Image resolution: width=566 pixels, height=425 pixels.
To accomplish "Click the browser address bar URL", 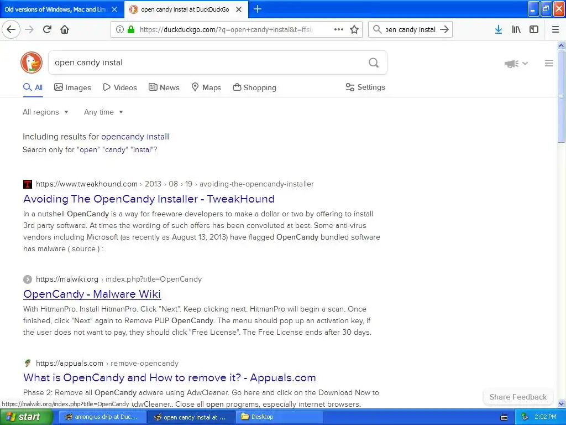I will (226, 30).
